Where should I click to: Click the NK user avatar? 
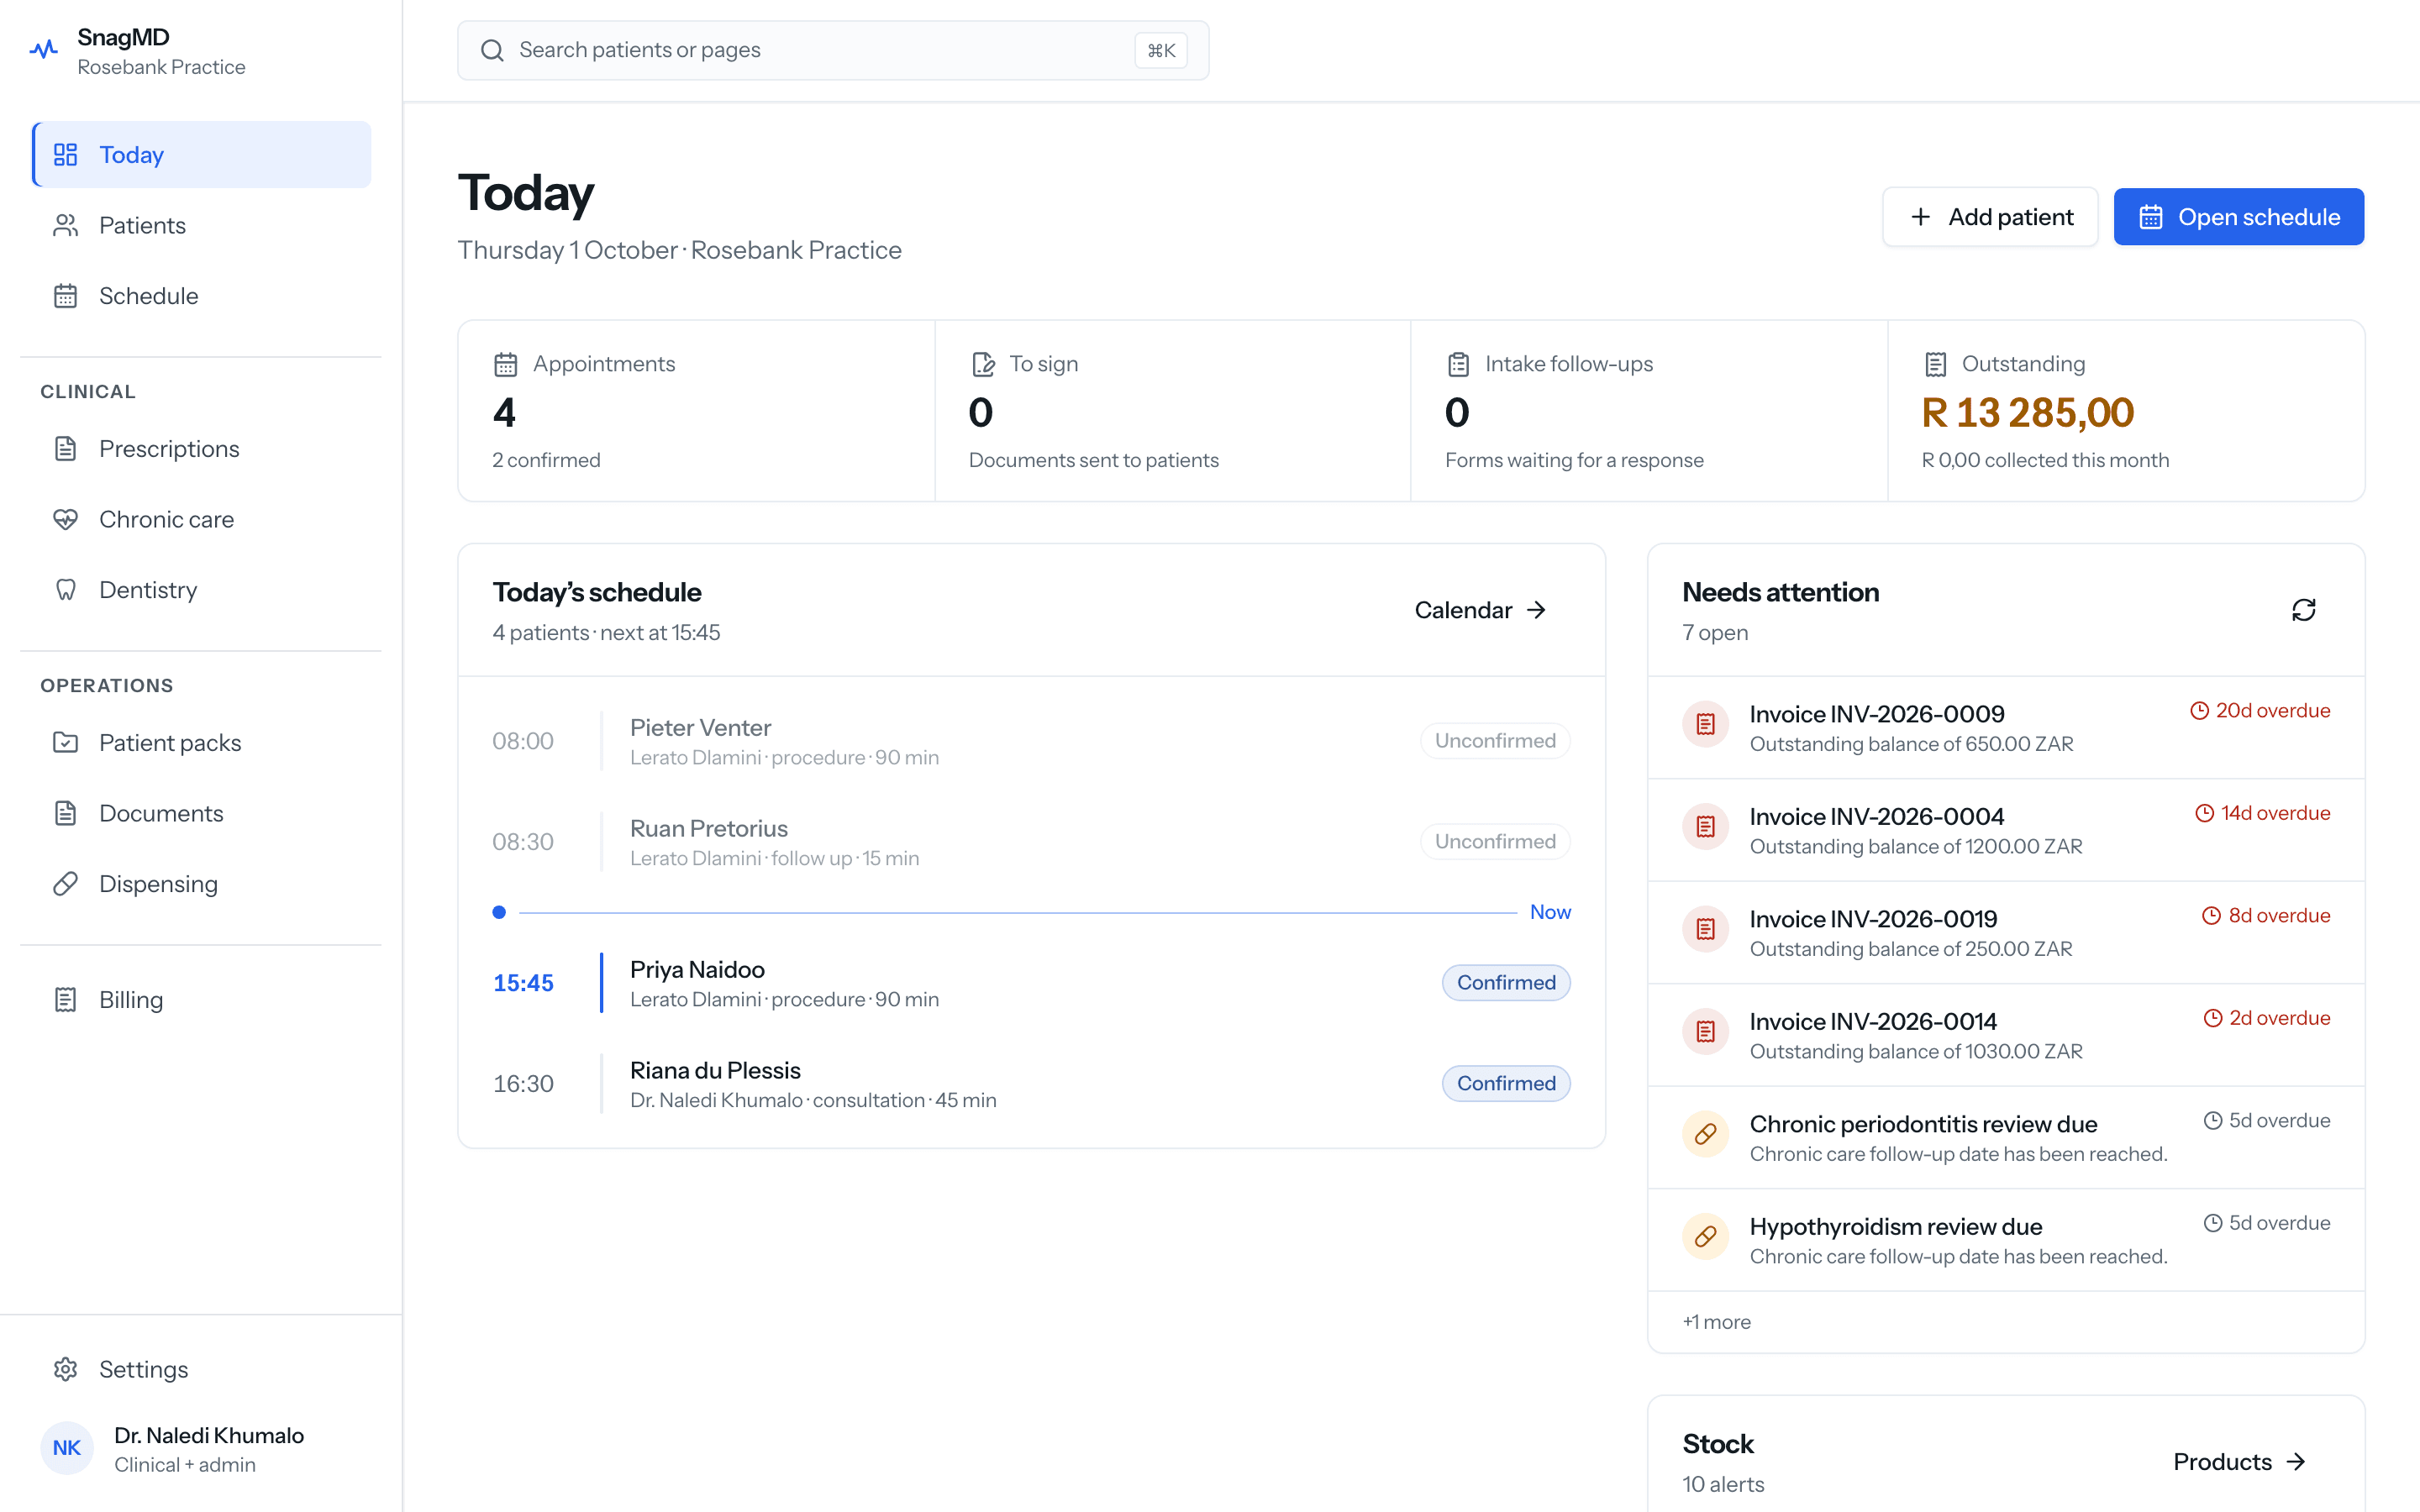click(67, 1448)
